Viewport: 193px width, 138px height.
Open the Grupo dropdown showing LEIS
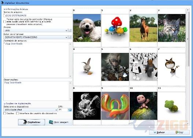click(x=36, y=30)
